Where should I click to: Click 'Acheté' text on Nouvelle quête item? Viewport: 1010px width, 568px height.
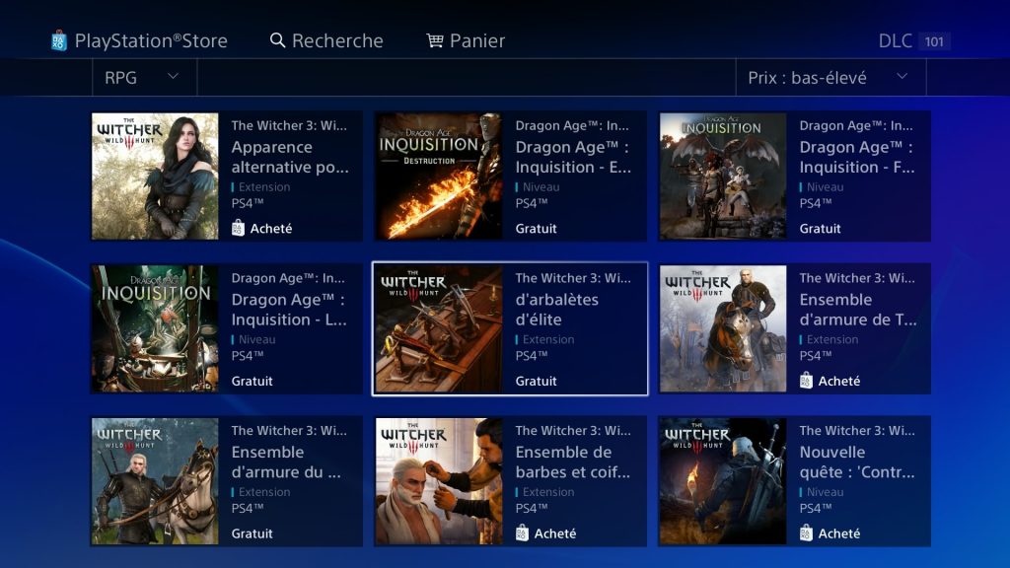click(839, 533)
